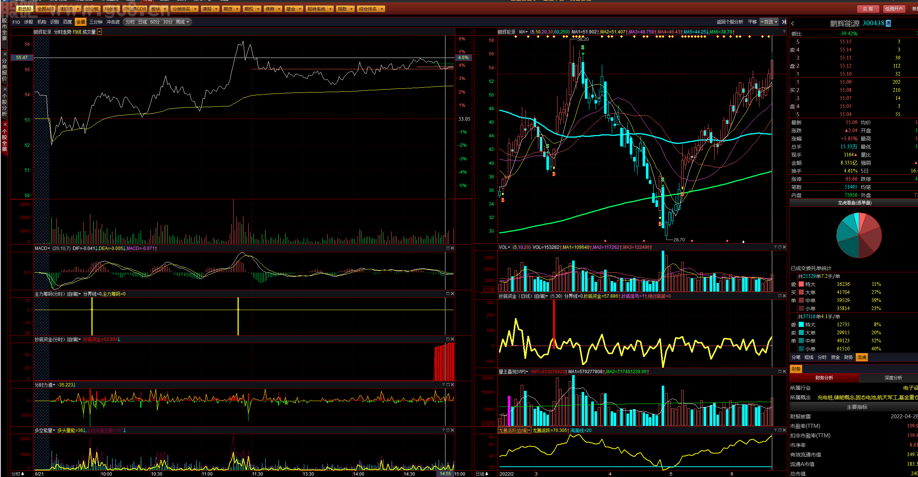Close the MACD indicator panel
The image size is (918, 477).
tap(452, 248)
